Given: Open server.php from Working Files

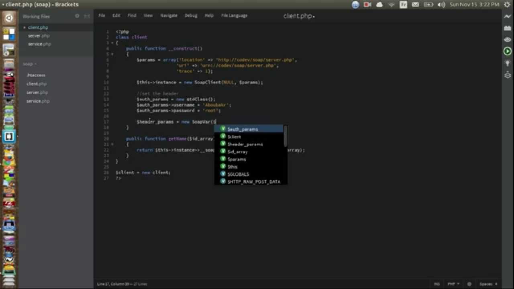Looking at the screenshot, I should point(39,36).
